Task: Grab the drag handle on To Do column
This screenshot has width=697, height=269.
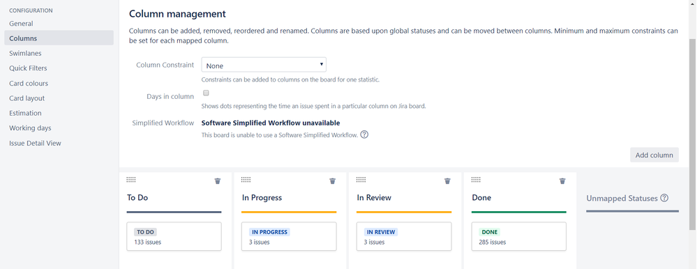Action: pos(131,179)
